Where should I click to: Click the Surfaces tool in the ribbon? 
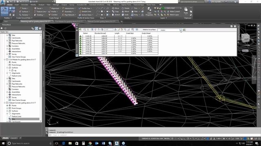tap(24, 12)
